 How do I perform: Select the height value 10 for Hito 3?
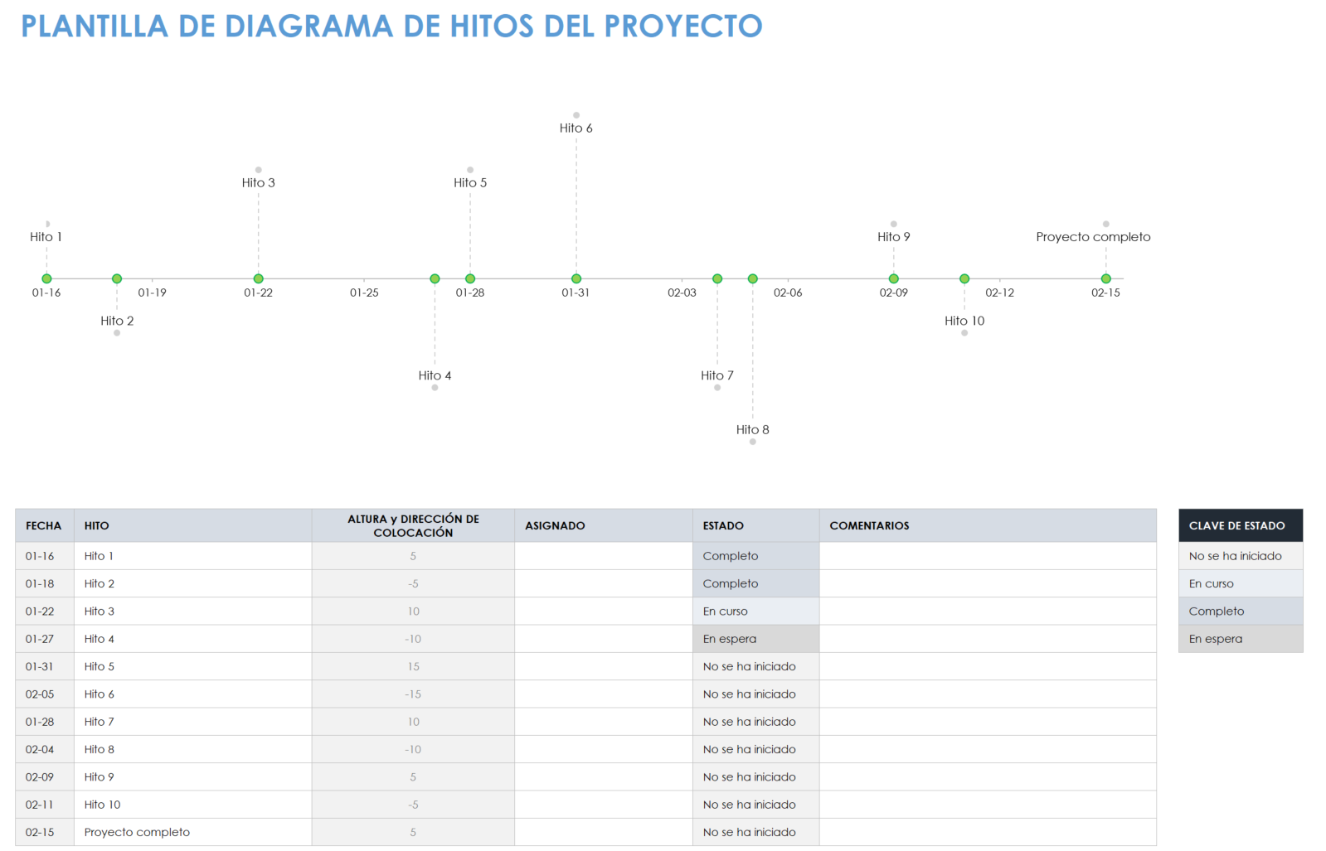(x=413, y=612)
